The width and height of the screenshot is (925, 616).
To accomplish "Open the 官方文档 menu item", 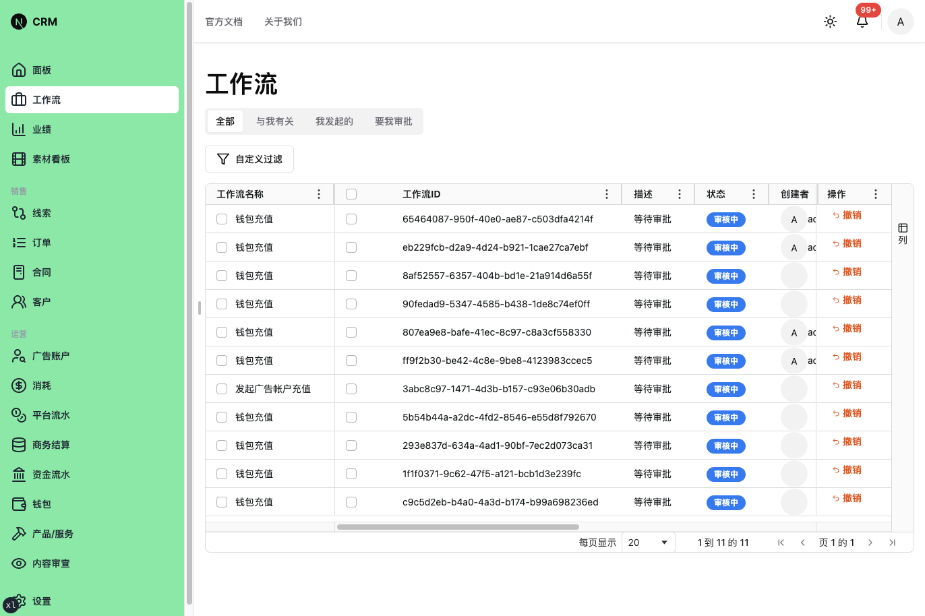I will 224,21.
